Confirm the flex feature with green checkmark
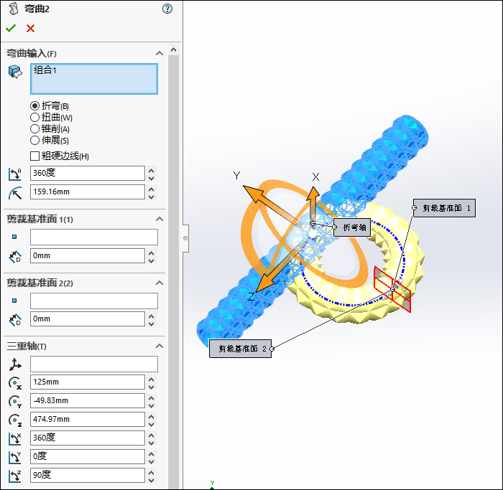503x490 pixels. pyautogui.click(x=11, y=29)
